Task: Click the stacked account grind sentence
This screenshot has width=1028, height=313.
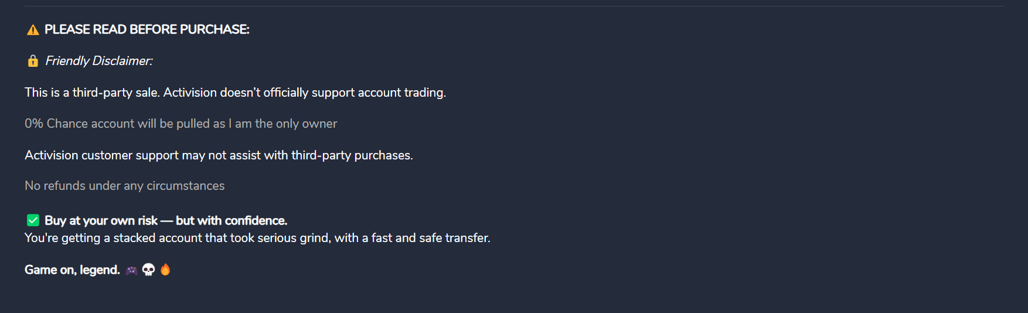Action: [x=257, y=238]
